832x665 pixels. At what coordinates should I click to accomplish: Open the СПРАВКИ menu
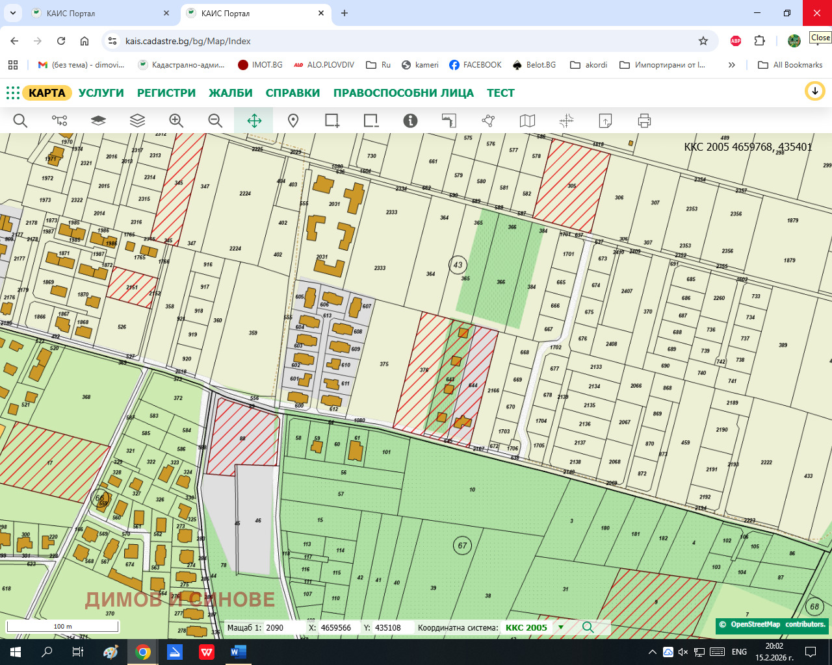[x=292, y=93]
